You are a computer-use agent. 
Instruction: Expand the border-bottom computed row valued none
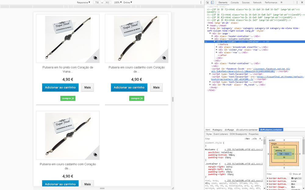268,181
